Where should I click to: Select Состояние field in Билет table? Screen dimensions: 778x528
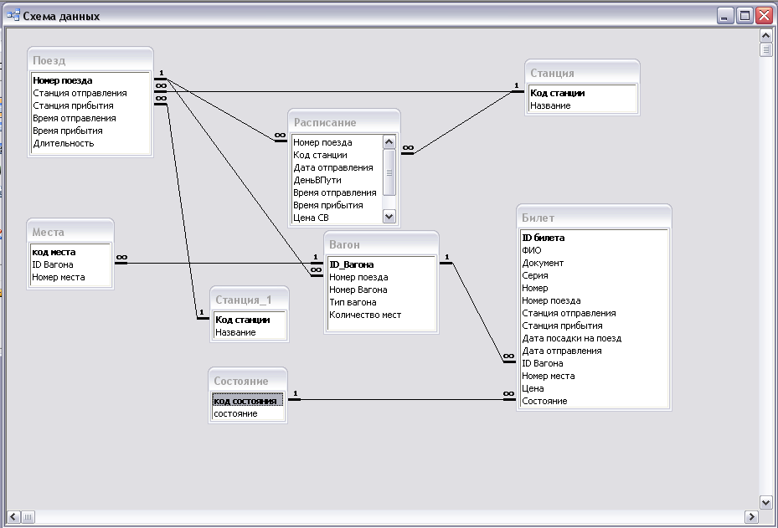594,401
